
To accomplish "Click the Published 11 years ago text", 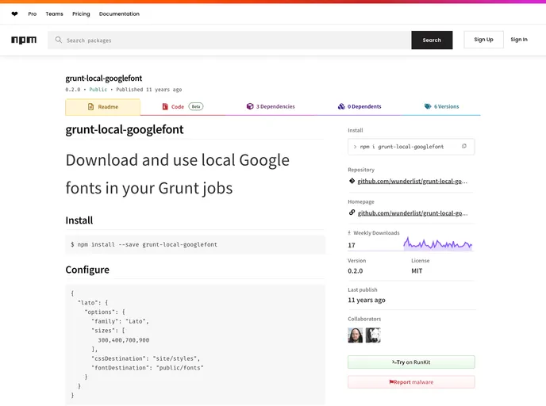I will pyautogui.click(x=149, y=90).
